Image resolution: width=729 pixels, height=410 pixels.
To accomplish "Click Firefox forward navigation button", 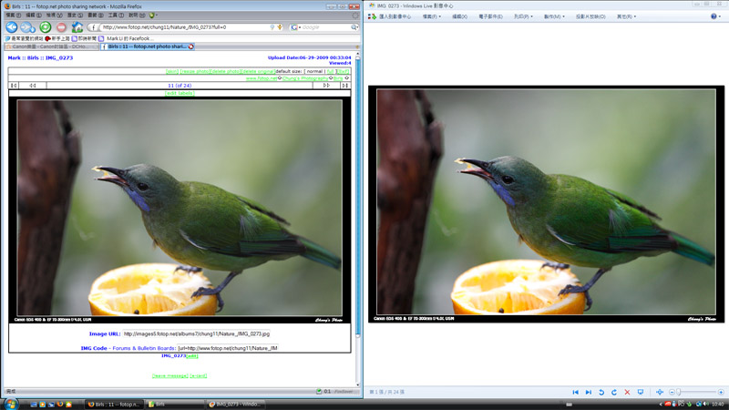I will pos(27,27).
